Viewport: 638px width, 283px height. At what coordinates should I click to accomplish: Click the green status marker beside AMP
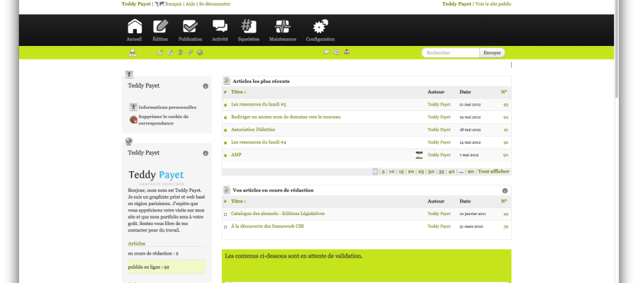pyautogui.click(x=225, y=155)
